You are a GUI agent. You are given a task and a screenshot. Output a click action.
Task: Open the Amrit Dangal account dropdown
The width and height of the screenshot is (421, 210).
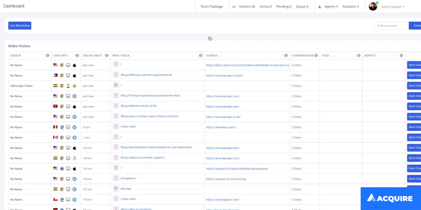(x=394, y=7)
